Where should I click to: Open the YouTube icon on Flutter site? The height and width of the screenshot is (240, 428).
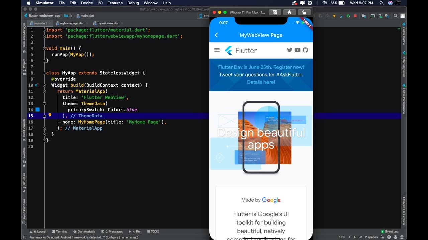tap(297, 50)
